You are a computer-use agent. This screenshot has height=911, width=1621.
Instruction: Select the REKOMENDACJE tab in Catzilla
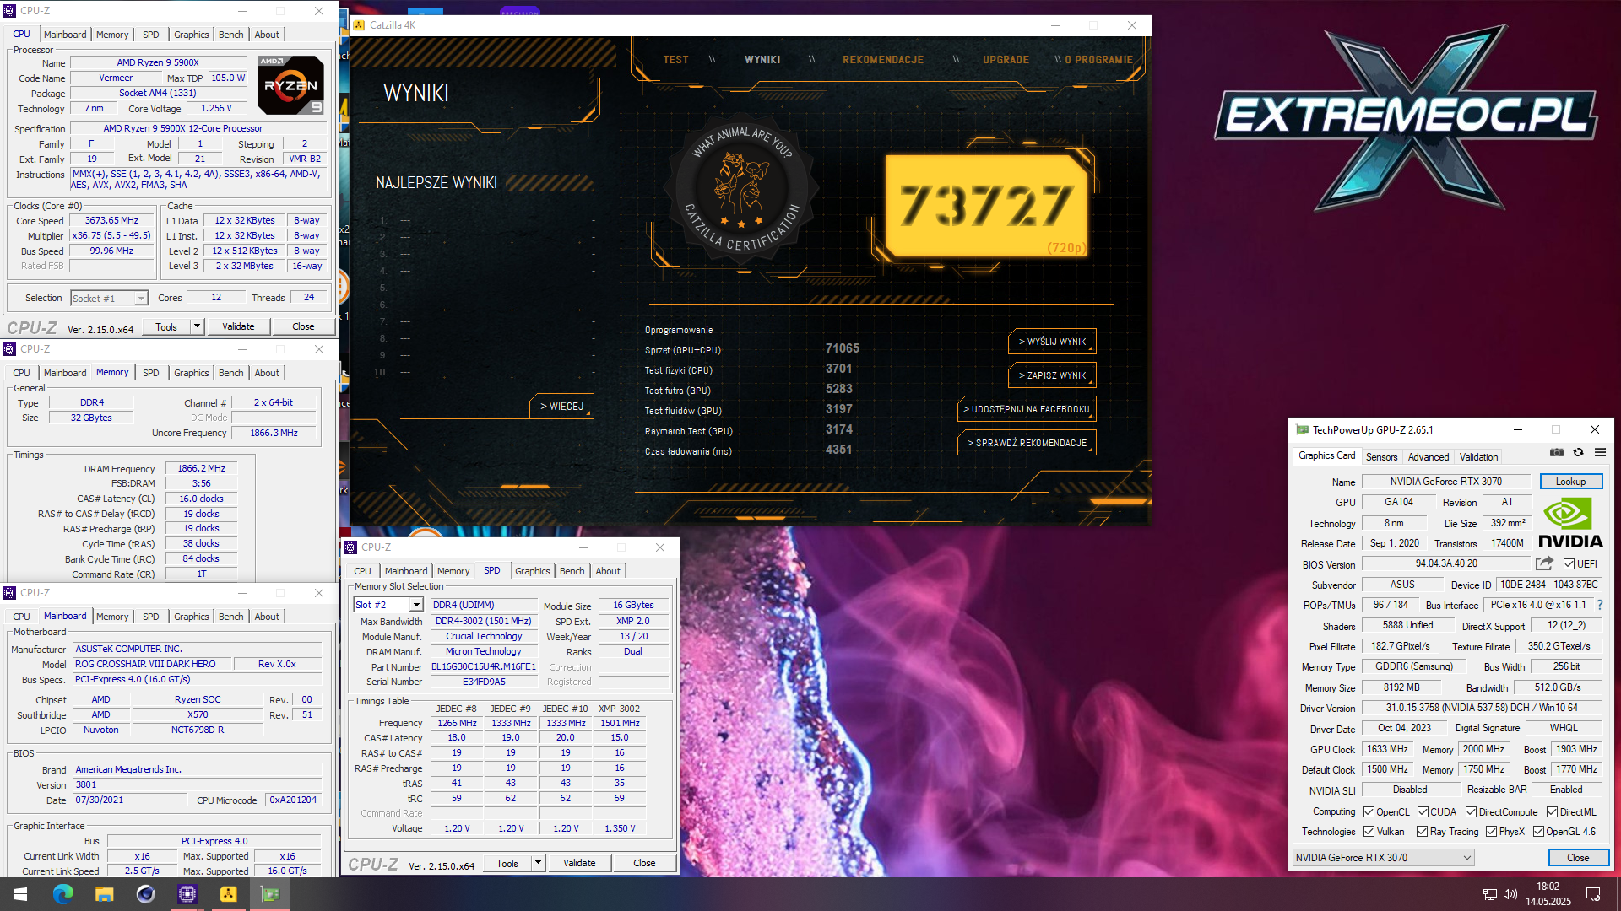pos(882,60)
